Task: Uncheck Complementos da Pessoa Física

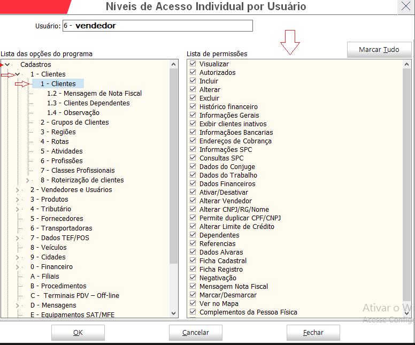Action: (x=193, y=312)
